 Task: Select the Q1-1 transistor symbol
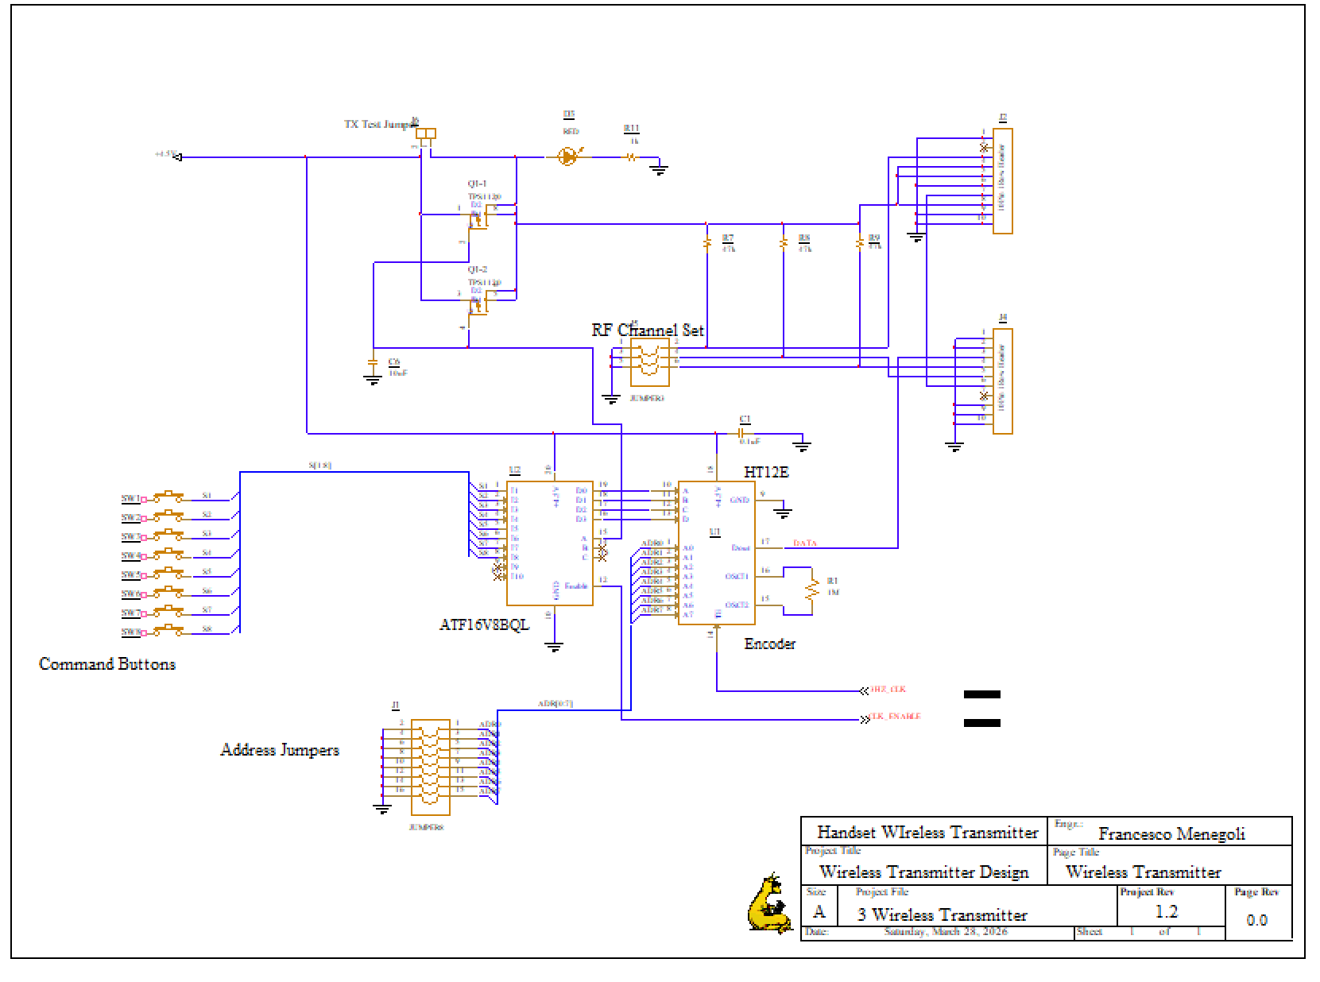(x=478, y=217)
